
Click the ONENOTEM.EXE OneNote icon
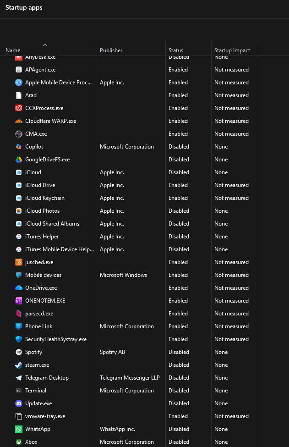[x=19, y=300]
